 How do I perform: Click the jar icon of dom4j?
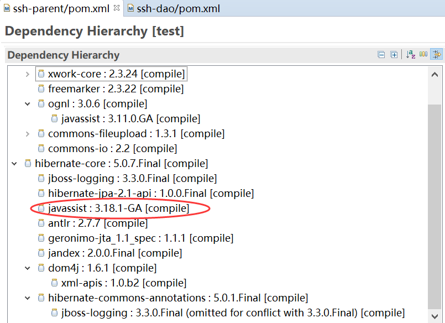[x=41, y=268]
